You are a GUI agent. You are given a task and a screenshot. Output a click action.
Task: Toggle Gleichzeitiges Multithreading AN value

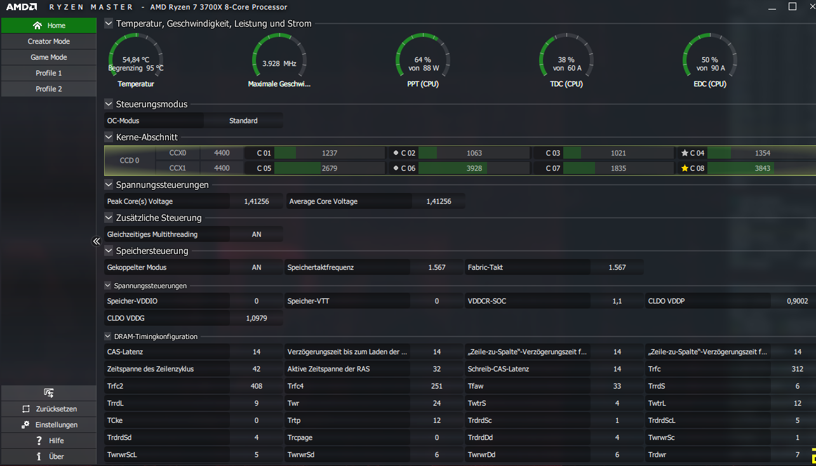coord(256,234)
